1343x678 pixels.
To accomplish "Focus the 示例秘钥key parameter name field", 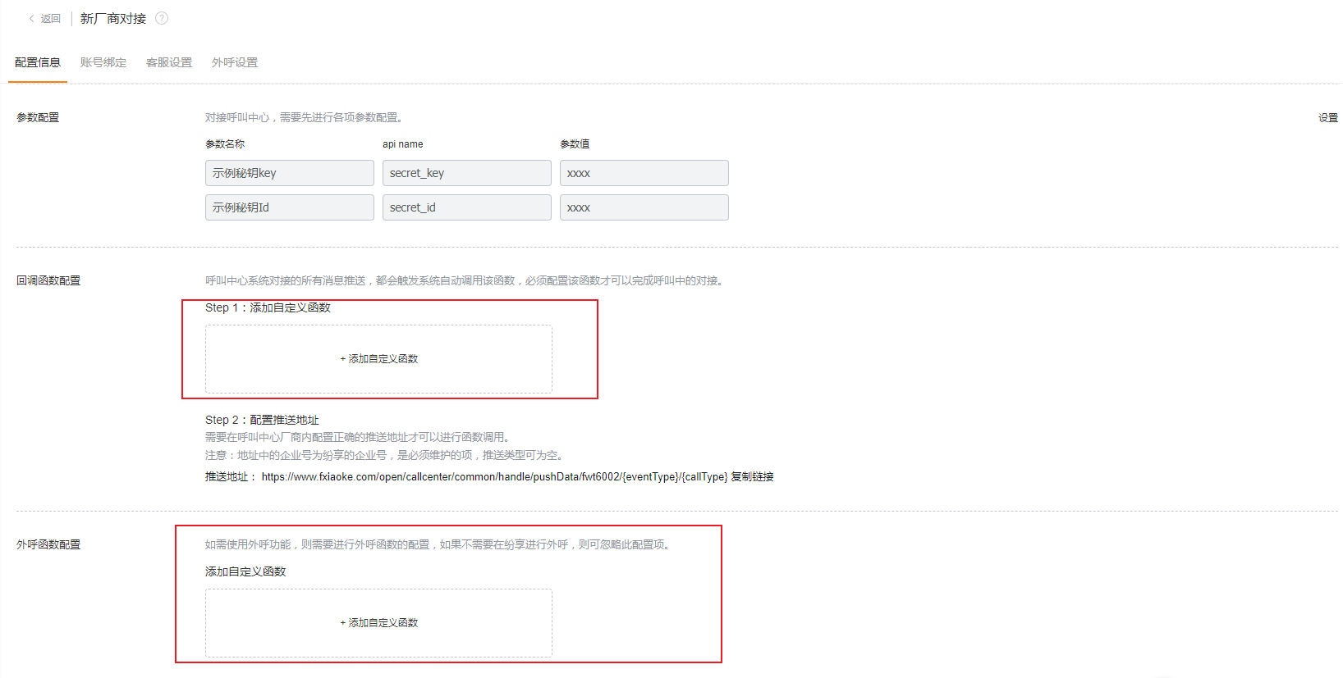I will coord(289,173).
